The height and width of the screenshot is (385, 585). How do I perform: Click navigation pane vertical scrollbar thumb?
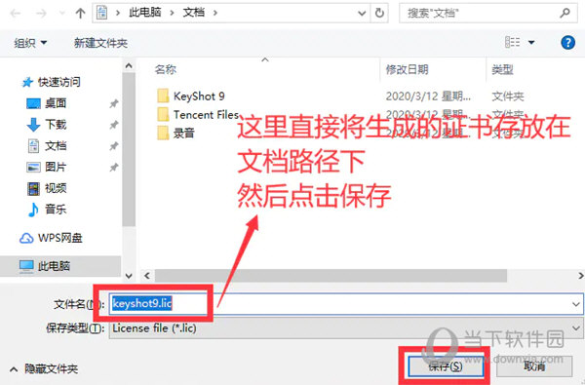coord(129,149)
